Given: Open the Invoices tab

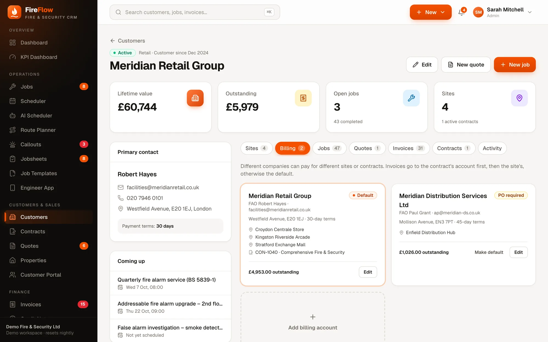Looking at the screenshot, I should 409,148.
